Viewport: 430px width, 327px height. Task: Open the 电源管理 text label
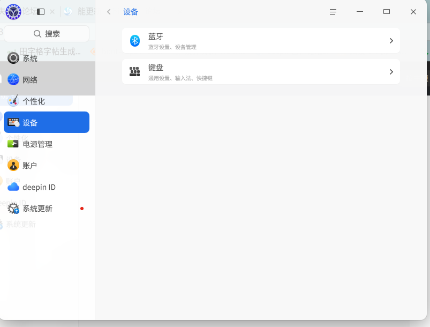(x=37, y=144)
